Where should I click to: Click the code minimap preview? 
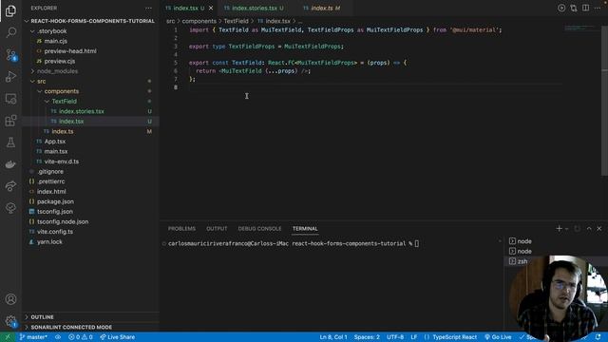tap(580, 28)
